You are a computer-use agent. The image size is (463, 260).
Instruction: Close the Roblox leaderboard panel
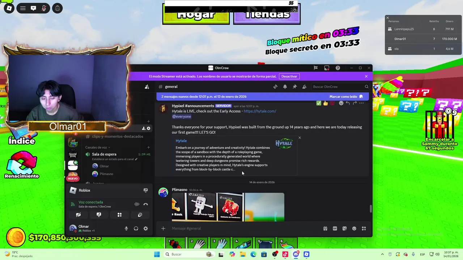pos(387,18)
